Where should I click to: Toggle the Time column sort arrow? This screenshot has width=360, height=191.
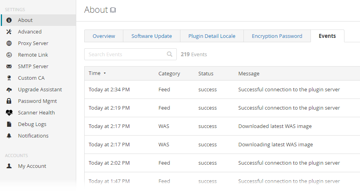105,73
